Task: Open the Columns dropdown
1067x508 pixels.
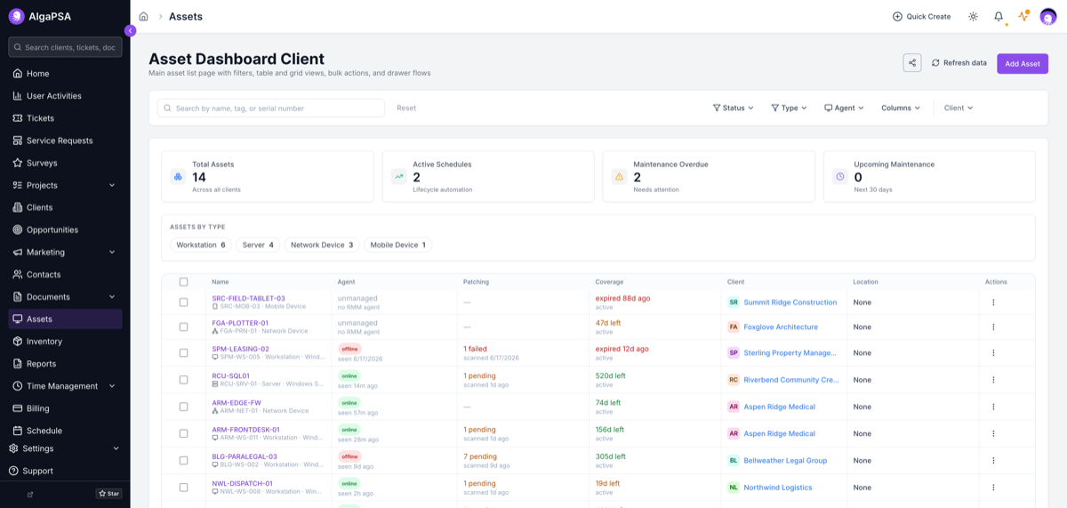Action: pos(901,108)
